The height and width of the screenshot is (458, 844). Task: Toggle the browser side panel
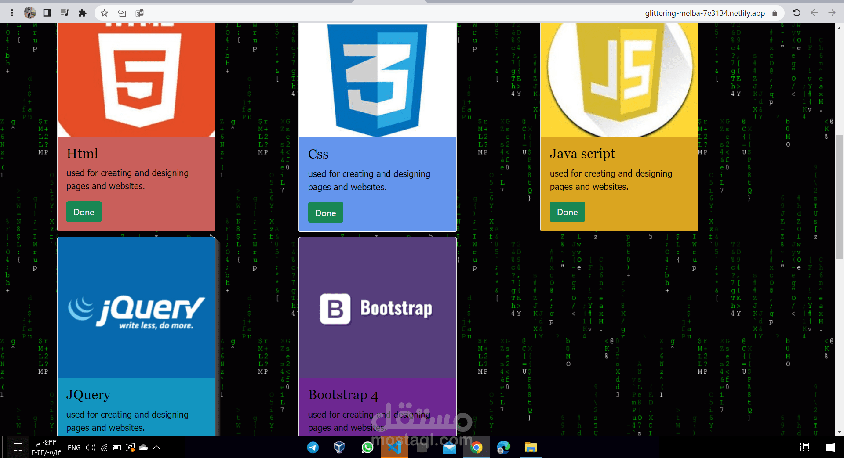(47, 13)
